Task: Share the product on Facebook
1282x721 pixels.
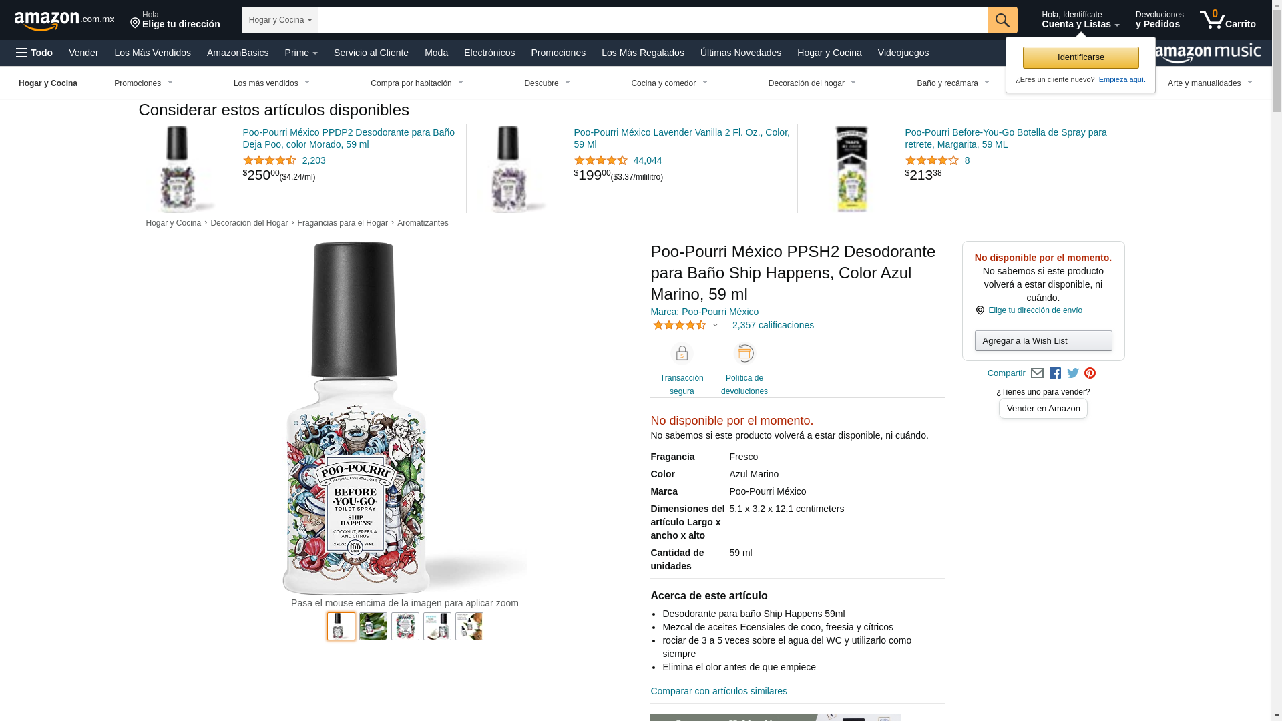Action: click(1055, 373)
